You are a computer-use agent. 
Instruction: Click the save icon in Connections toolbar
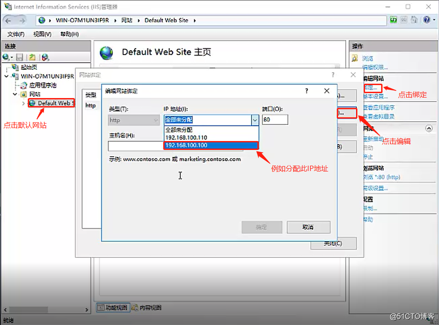point(19,57)
